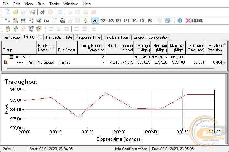Open a test file with folder icon
Image resolution: width=229 pixels, height=152 pixels.
tap(15, 12)
